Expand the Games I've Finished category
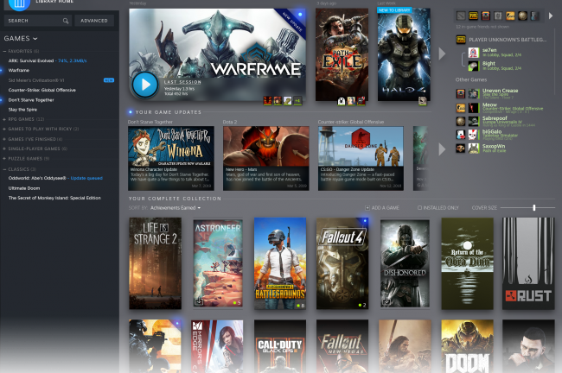Viewport: 562px width, 373px height. [x=4, y=139]
